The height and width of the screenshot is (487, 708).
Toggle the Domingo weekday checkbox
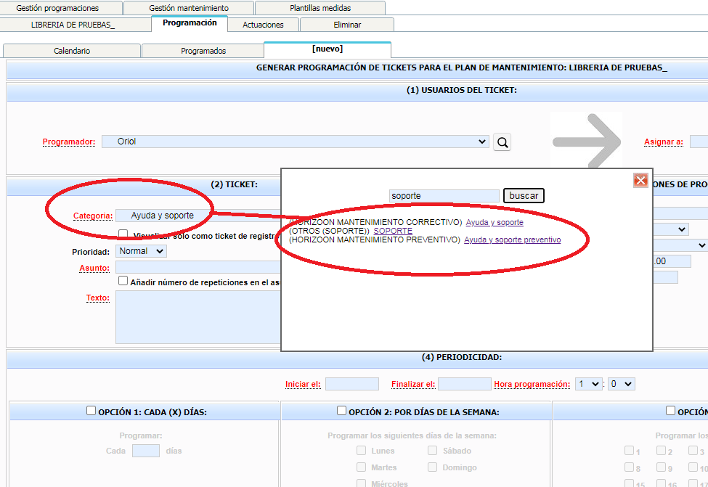pos(433,467)
